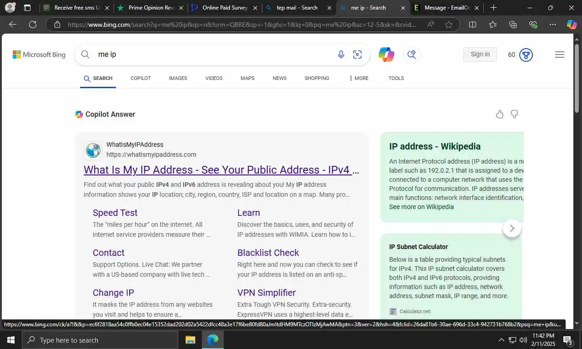Open the Bing hamburger menu
Viewport: 582px width, 349px height.
click(x=560, y=55)
